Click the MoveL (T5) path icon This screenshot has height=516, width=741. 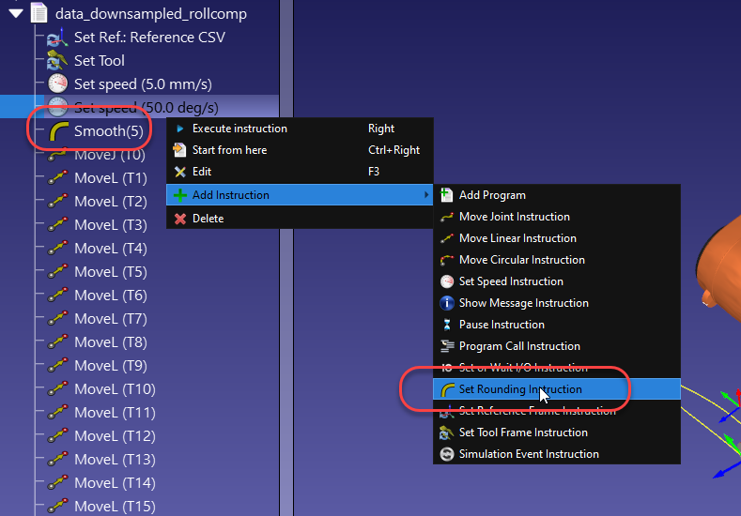tap(57, 271)
